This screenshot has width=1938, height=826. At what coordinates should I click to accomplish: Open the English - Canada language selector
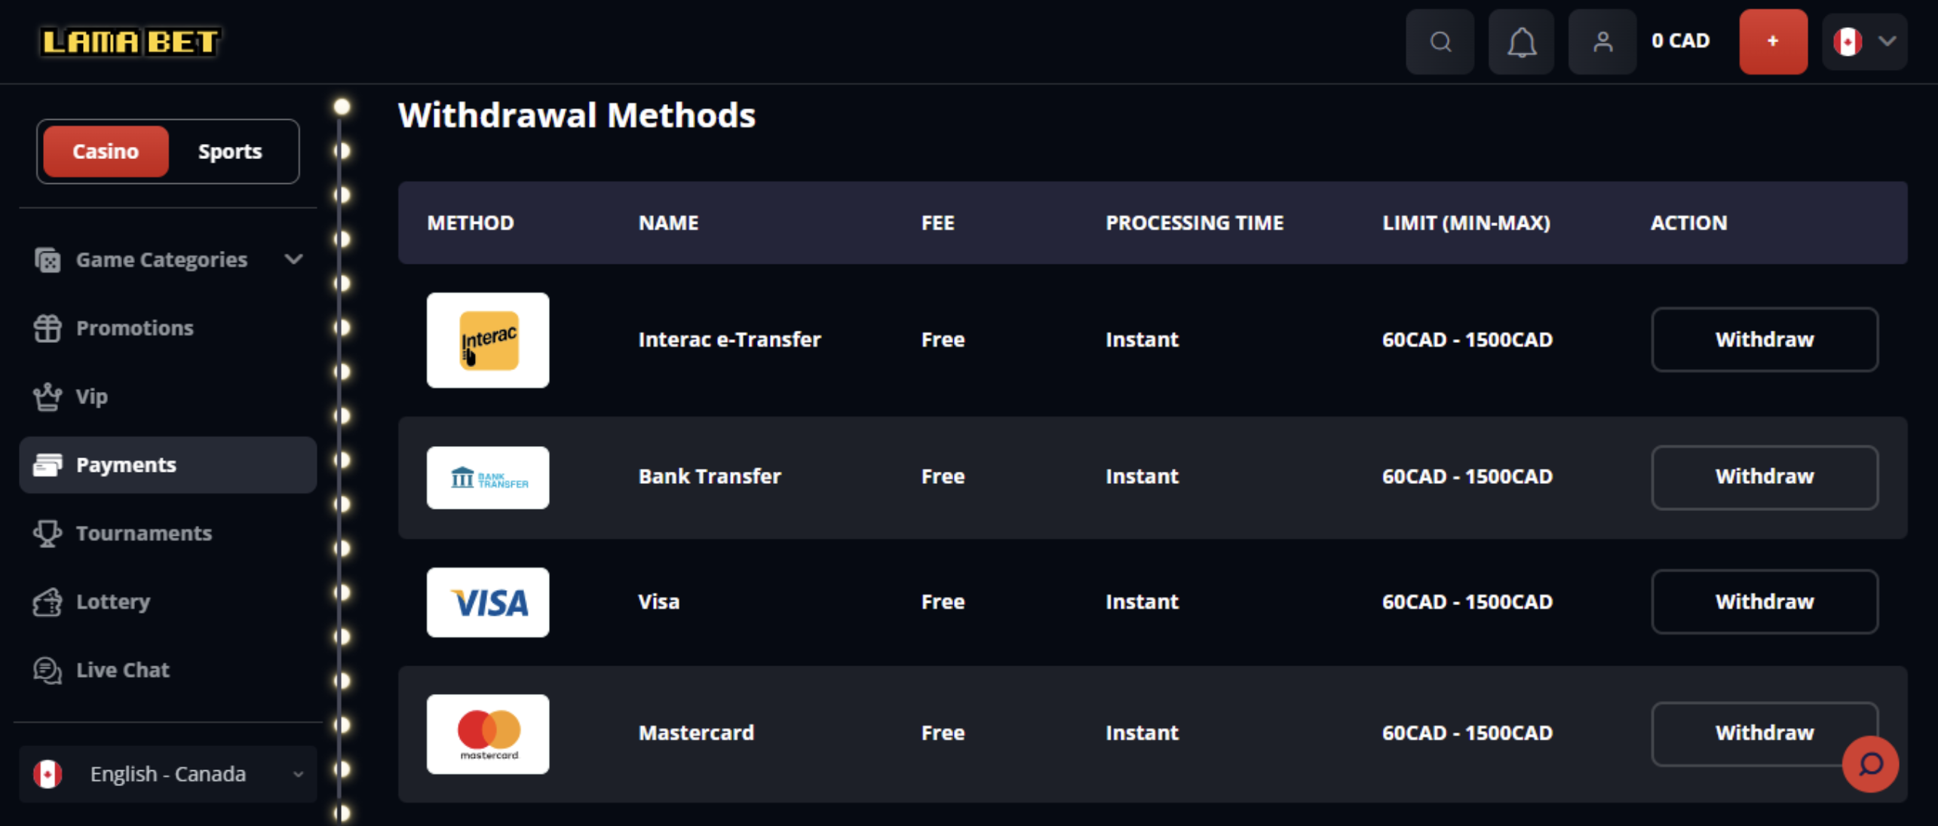pos(168,774)
